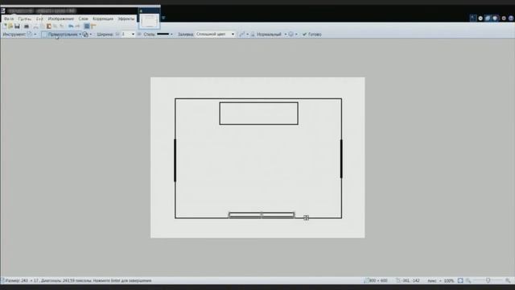Click the Redo arrow icon
The height and width of the screenshot is (290, 515).
coord(77,27)
